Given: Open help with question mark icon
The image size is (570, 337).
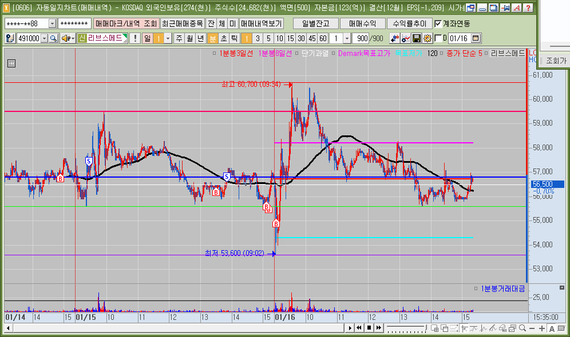Looking at the screenshot, I should click(528, 7).
